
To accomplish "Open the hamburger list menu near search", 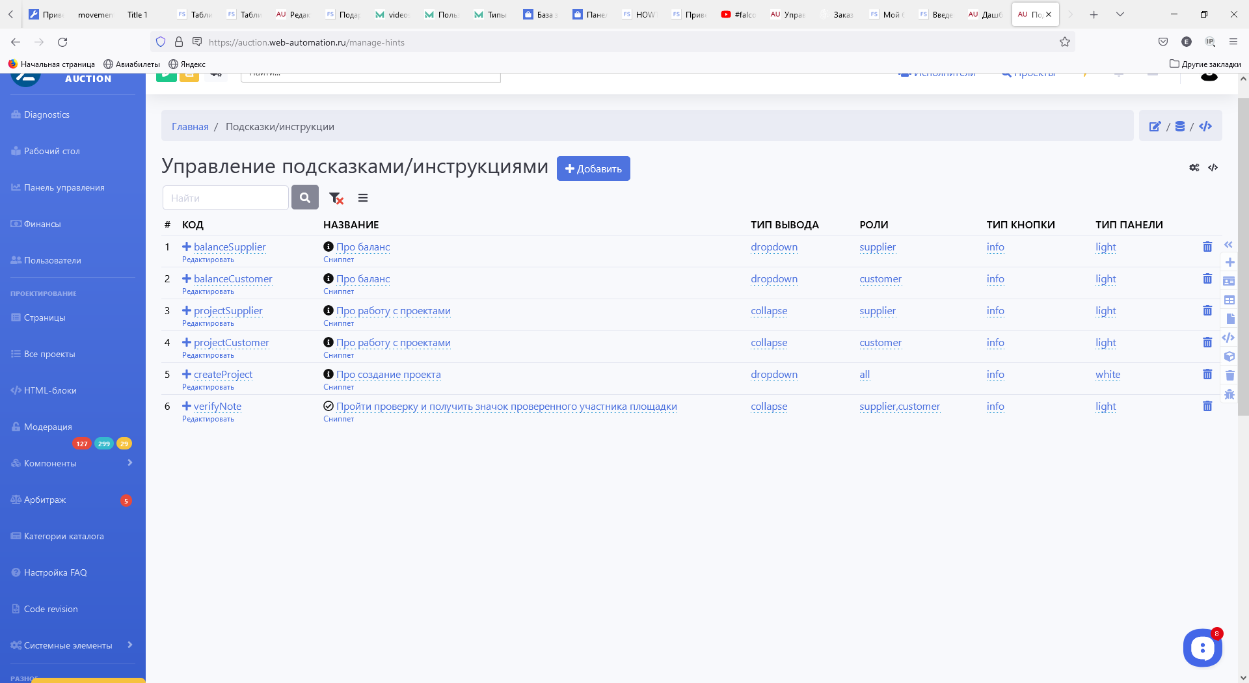I will [x=363, y=198].
